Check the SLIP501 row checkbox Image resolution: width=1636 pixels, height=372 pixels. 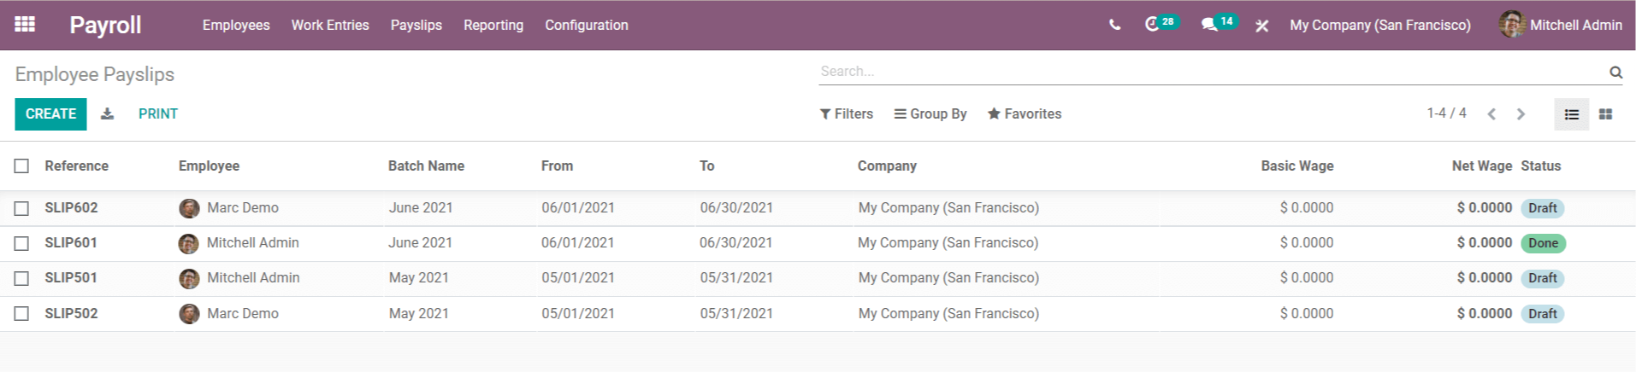[x=21, y=278]
